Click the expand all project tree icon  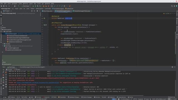coord(32,11)
